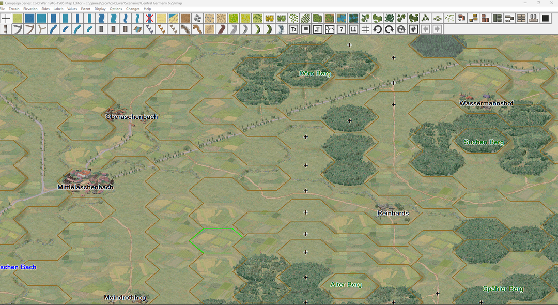Select the yellow buildings tile
This screenshot has width=558, height=305.
tap(473, 18)
